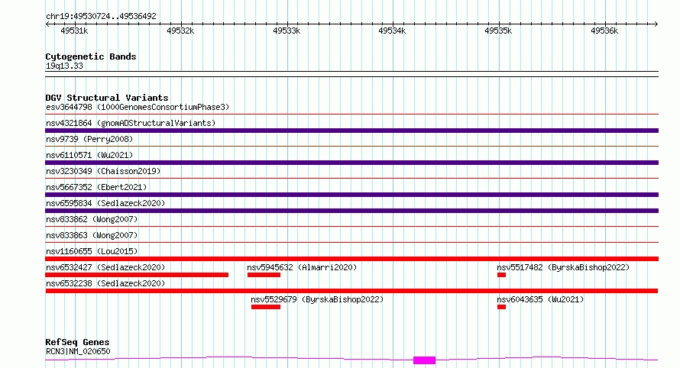680x368 pixels.
Task: Click the 49532k ruler tick label
Action: pos(180,31)
